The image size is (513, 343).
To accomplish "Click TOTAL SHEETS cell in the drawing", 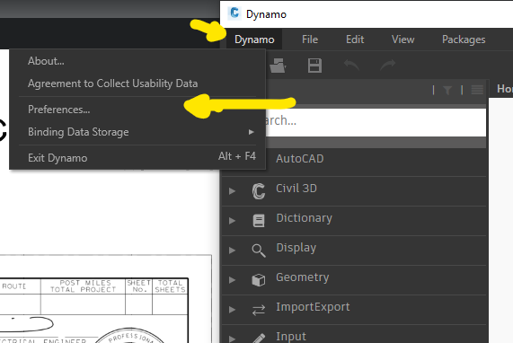I will (170, 286).
